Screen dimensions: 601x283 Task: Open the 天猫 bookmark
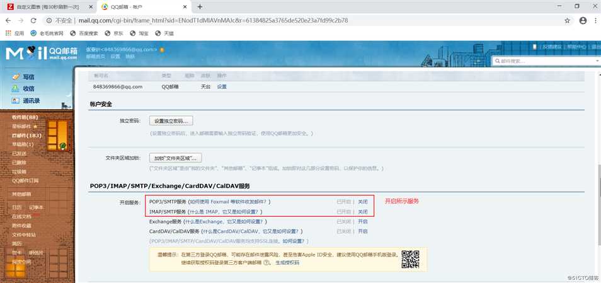[164, 33]
